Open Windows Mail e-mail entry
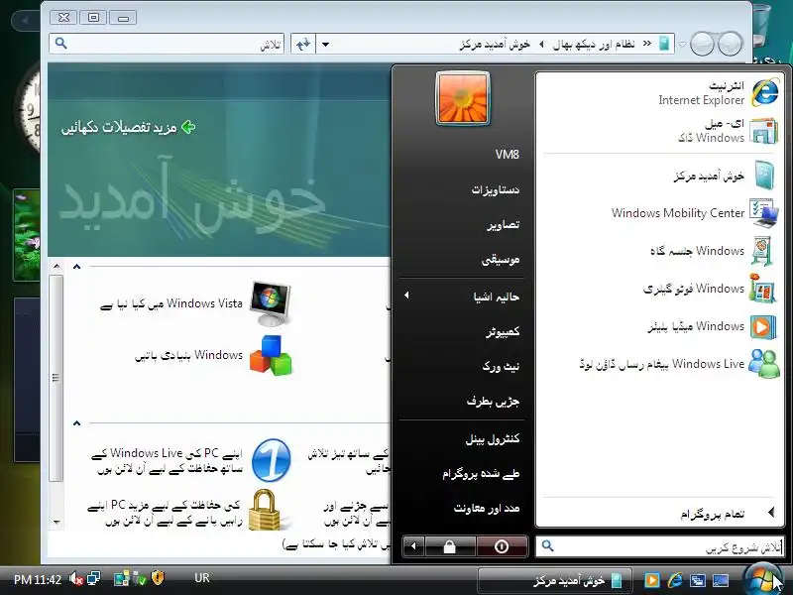The width and height of the screenshot is (793, 595). (x=659, y=130)
